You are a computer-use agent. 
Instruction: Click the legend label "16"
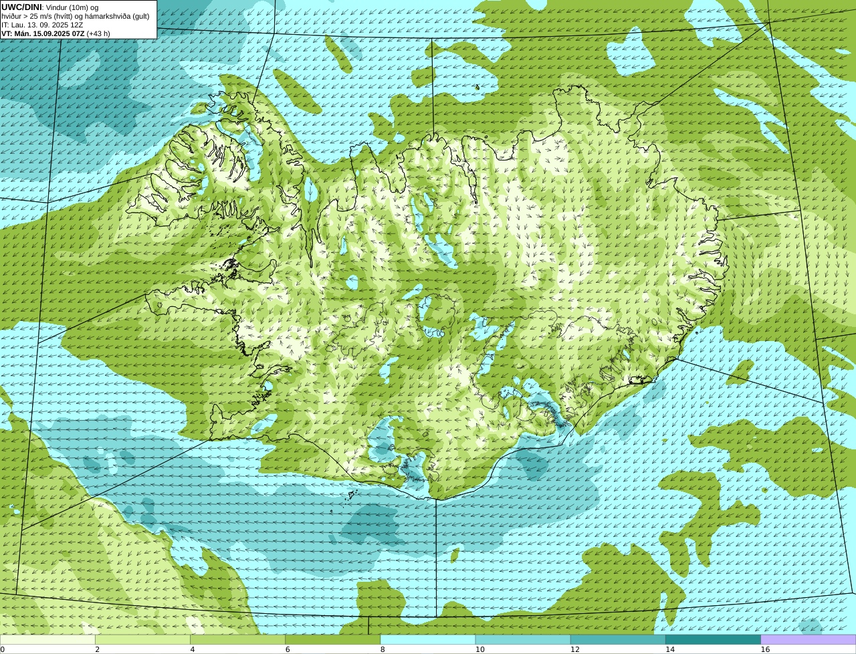click(x=765, y=649)
